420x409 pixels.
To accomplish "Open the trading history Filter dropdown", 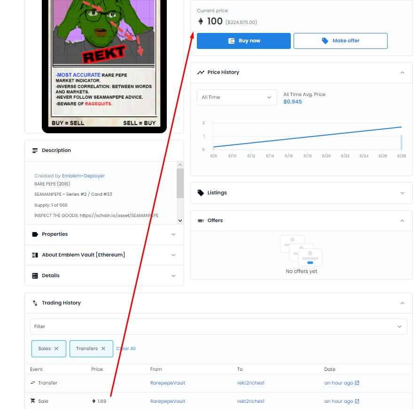I will pyautogui.click(x=218, y=326).
